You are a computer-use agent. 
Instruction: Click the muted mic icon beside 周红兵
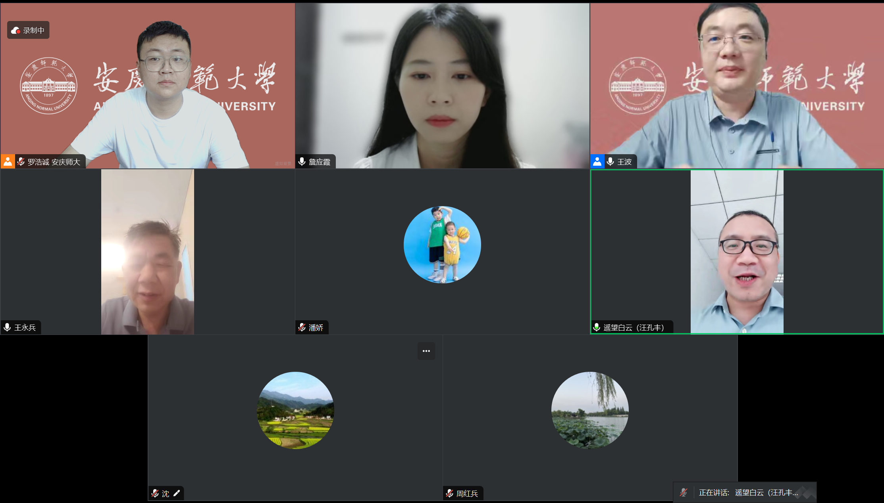pos(449,493)
